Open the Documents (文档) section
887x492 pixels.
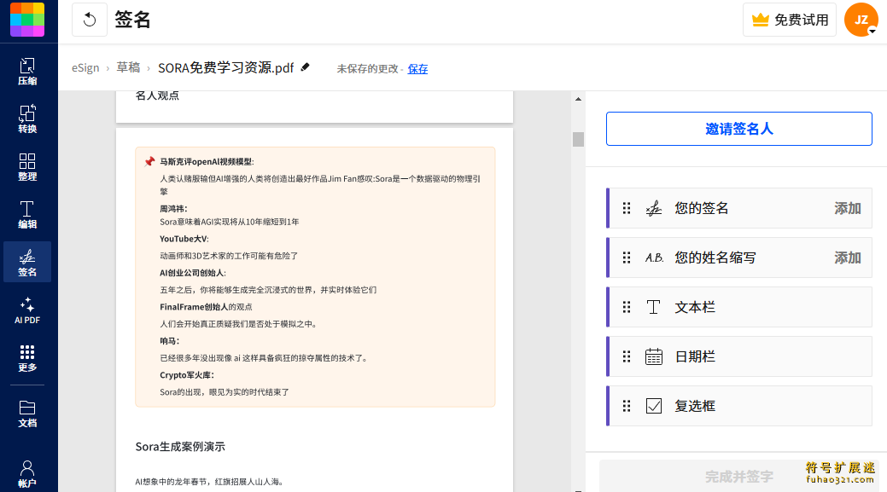coord(27,414)
